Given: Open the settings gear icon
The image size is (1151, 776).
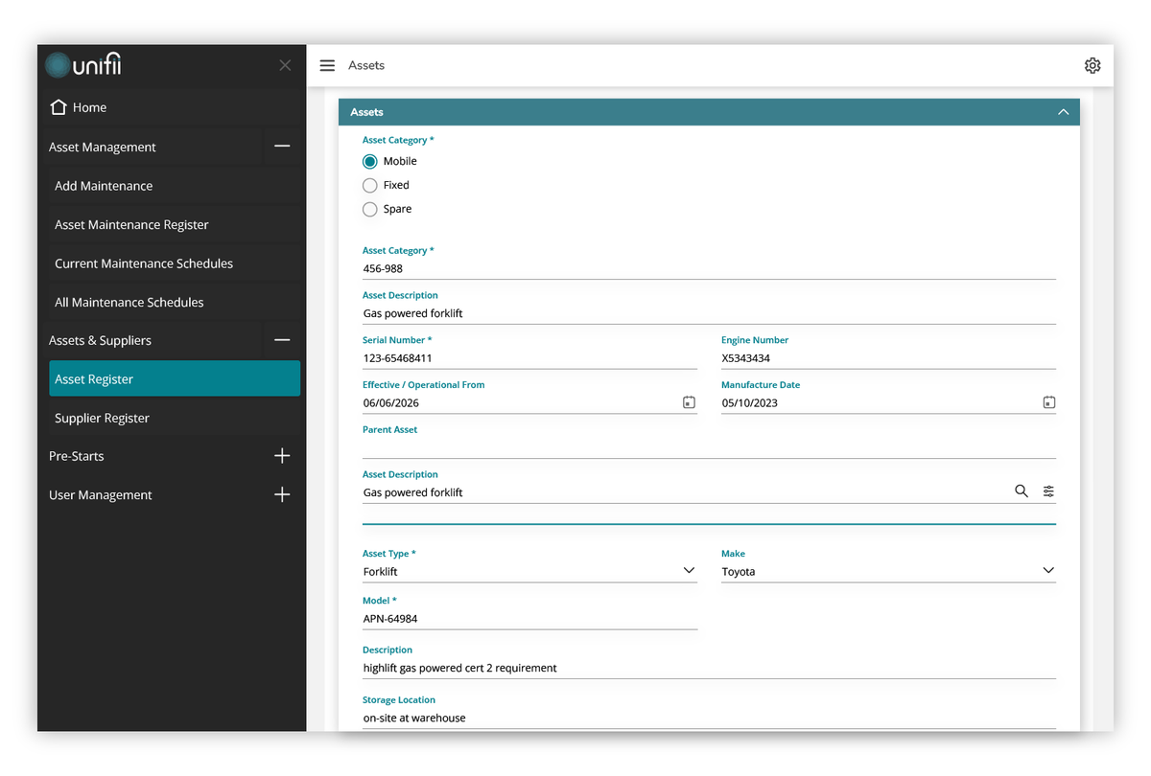Looking at the screenshot, I should tap(1092, 65).
